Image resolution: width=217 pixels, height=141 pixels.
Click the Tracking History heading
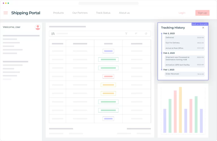tap(173, 28)
